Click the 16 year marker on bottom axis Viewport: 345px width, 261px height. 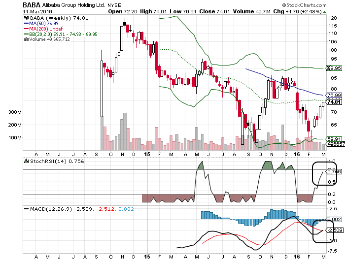pos(297,257)
